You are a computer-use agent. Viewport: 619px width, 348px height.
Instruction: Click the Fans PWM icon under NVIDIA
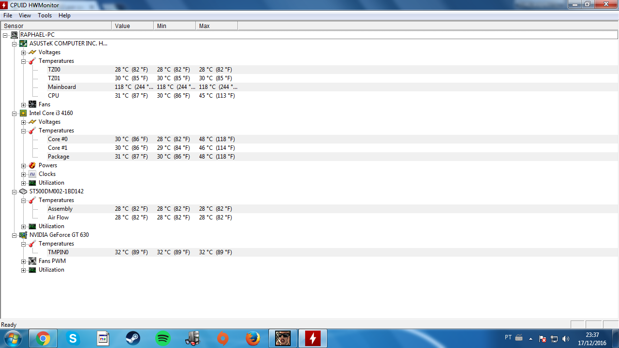(x=32, y=261)
